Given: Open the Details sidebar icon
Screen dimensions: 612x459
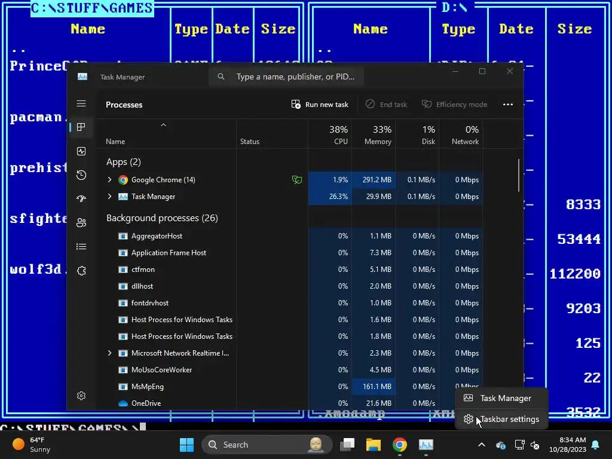Looking at the screenshot, I should (81, 246).
